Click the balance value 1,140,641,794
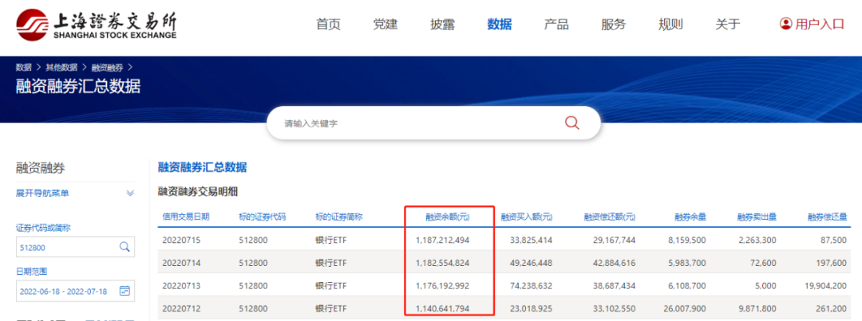The width and height of the screenshot is (862, 321). (x=442, y=308)
